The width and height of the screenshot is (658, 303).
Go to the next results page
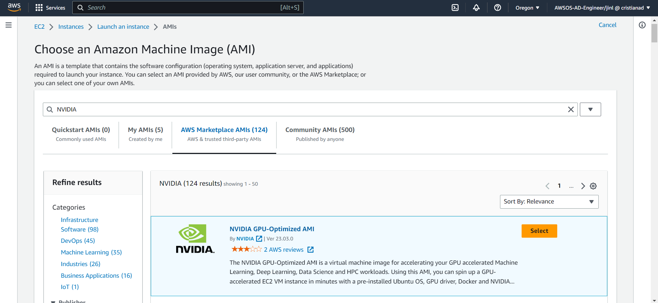583,186
